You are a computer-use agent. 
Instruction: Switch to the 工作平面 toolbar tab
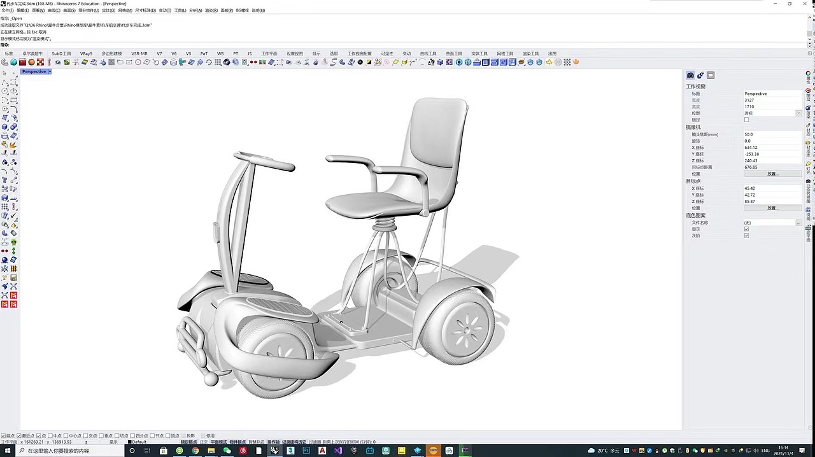pyautogui.click(x=269, y=53)
